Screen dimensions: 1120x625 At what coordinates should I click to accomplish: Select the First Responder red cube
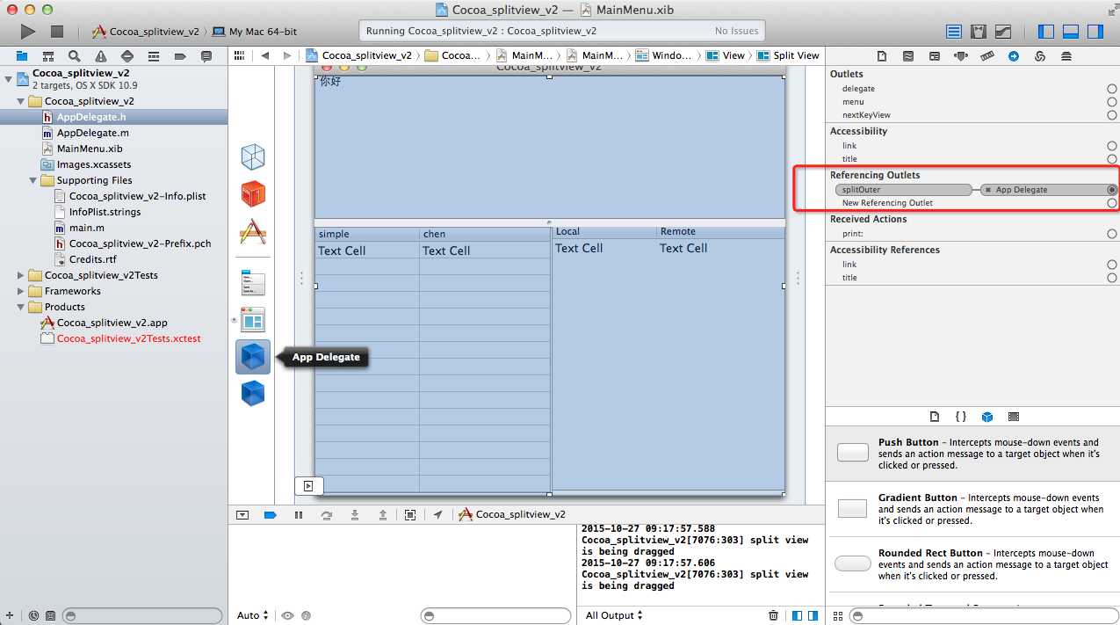(x=253, y=194)
